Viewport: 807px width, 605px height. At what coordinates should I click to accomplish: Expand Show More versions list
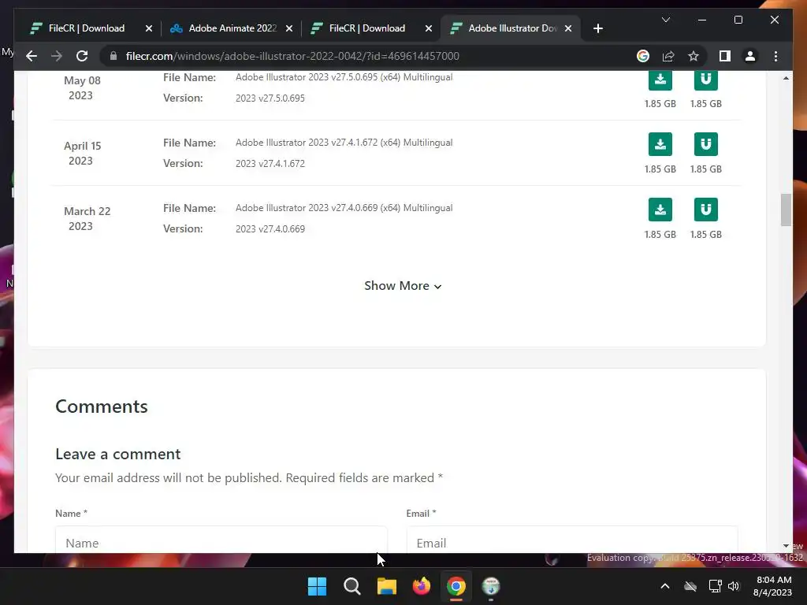pos(403,286)
